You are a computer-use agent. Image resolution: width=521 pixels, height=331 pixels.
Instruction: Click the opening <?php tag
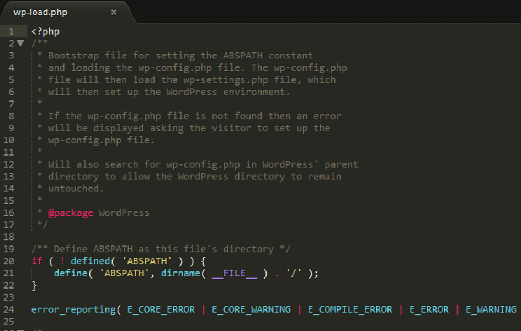pyautogui.click(x=44, y=31)
